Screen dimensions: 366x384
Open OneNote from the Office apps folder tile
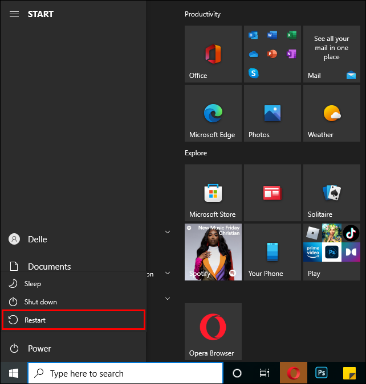point(291,54)
